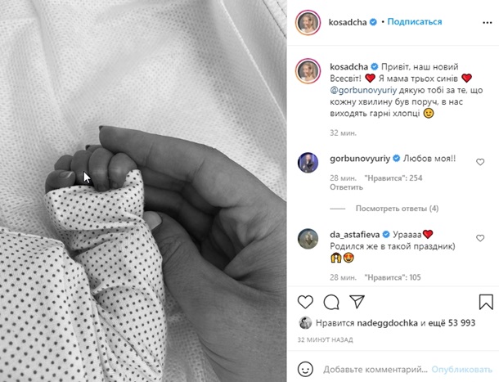Open comments with speech bubble icon
The height and width of the screenshot is (382, 499).
pos(331,302)
